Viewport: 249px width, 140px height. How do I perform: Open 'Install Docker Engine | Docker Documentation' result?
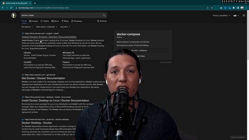pyautogui.click(x=49, y=37)
